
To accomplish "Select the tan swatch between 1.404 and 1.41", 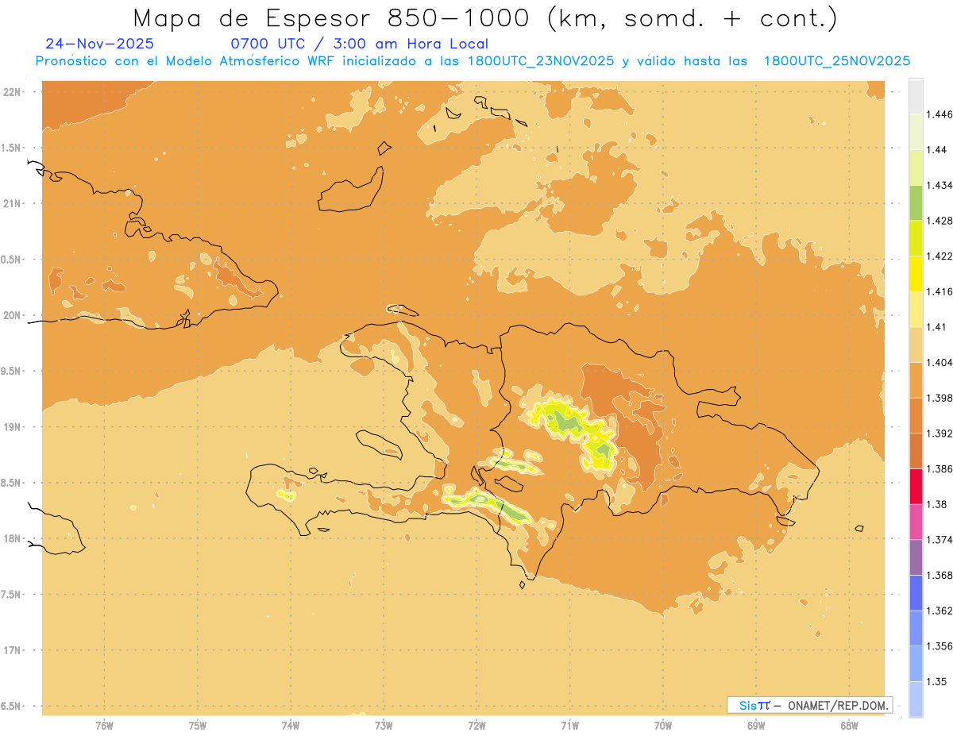I will pos(916,345).
